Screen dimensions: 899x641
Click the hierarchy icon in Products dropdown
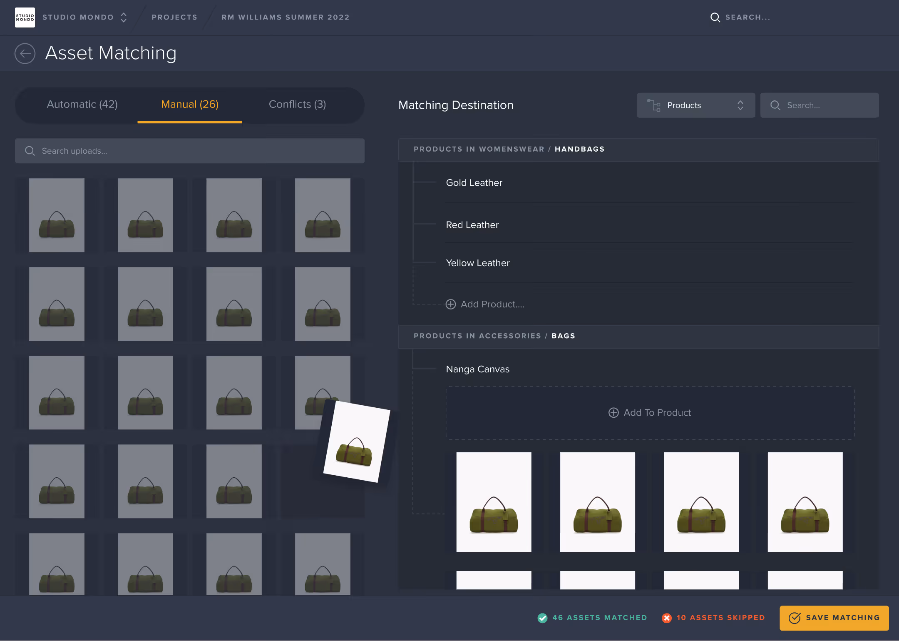(x=654, y=105)
